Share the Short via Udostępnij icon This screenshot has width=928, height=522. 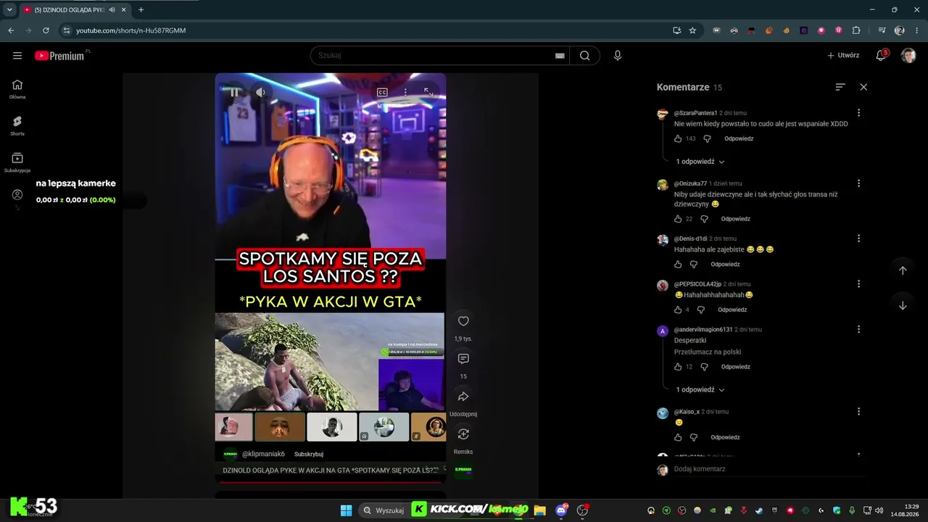[463, 397]
